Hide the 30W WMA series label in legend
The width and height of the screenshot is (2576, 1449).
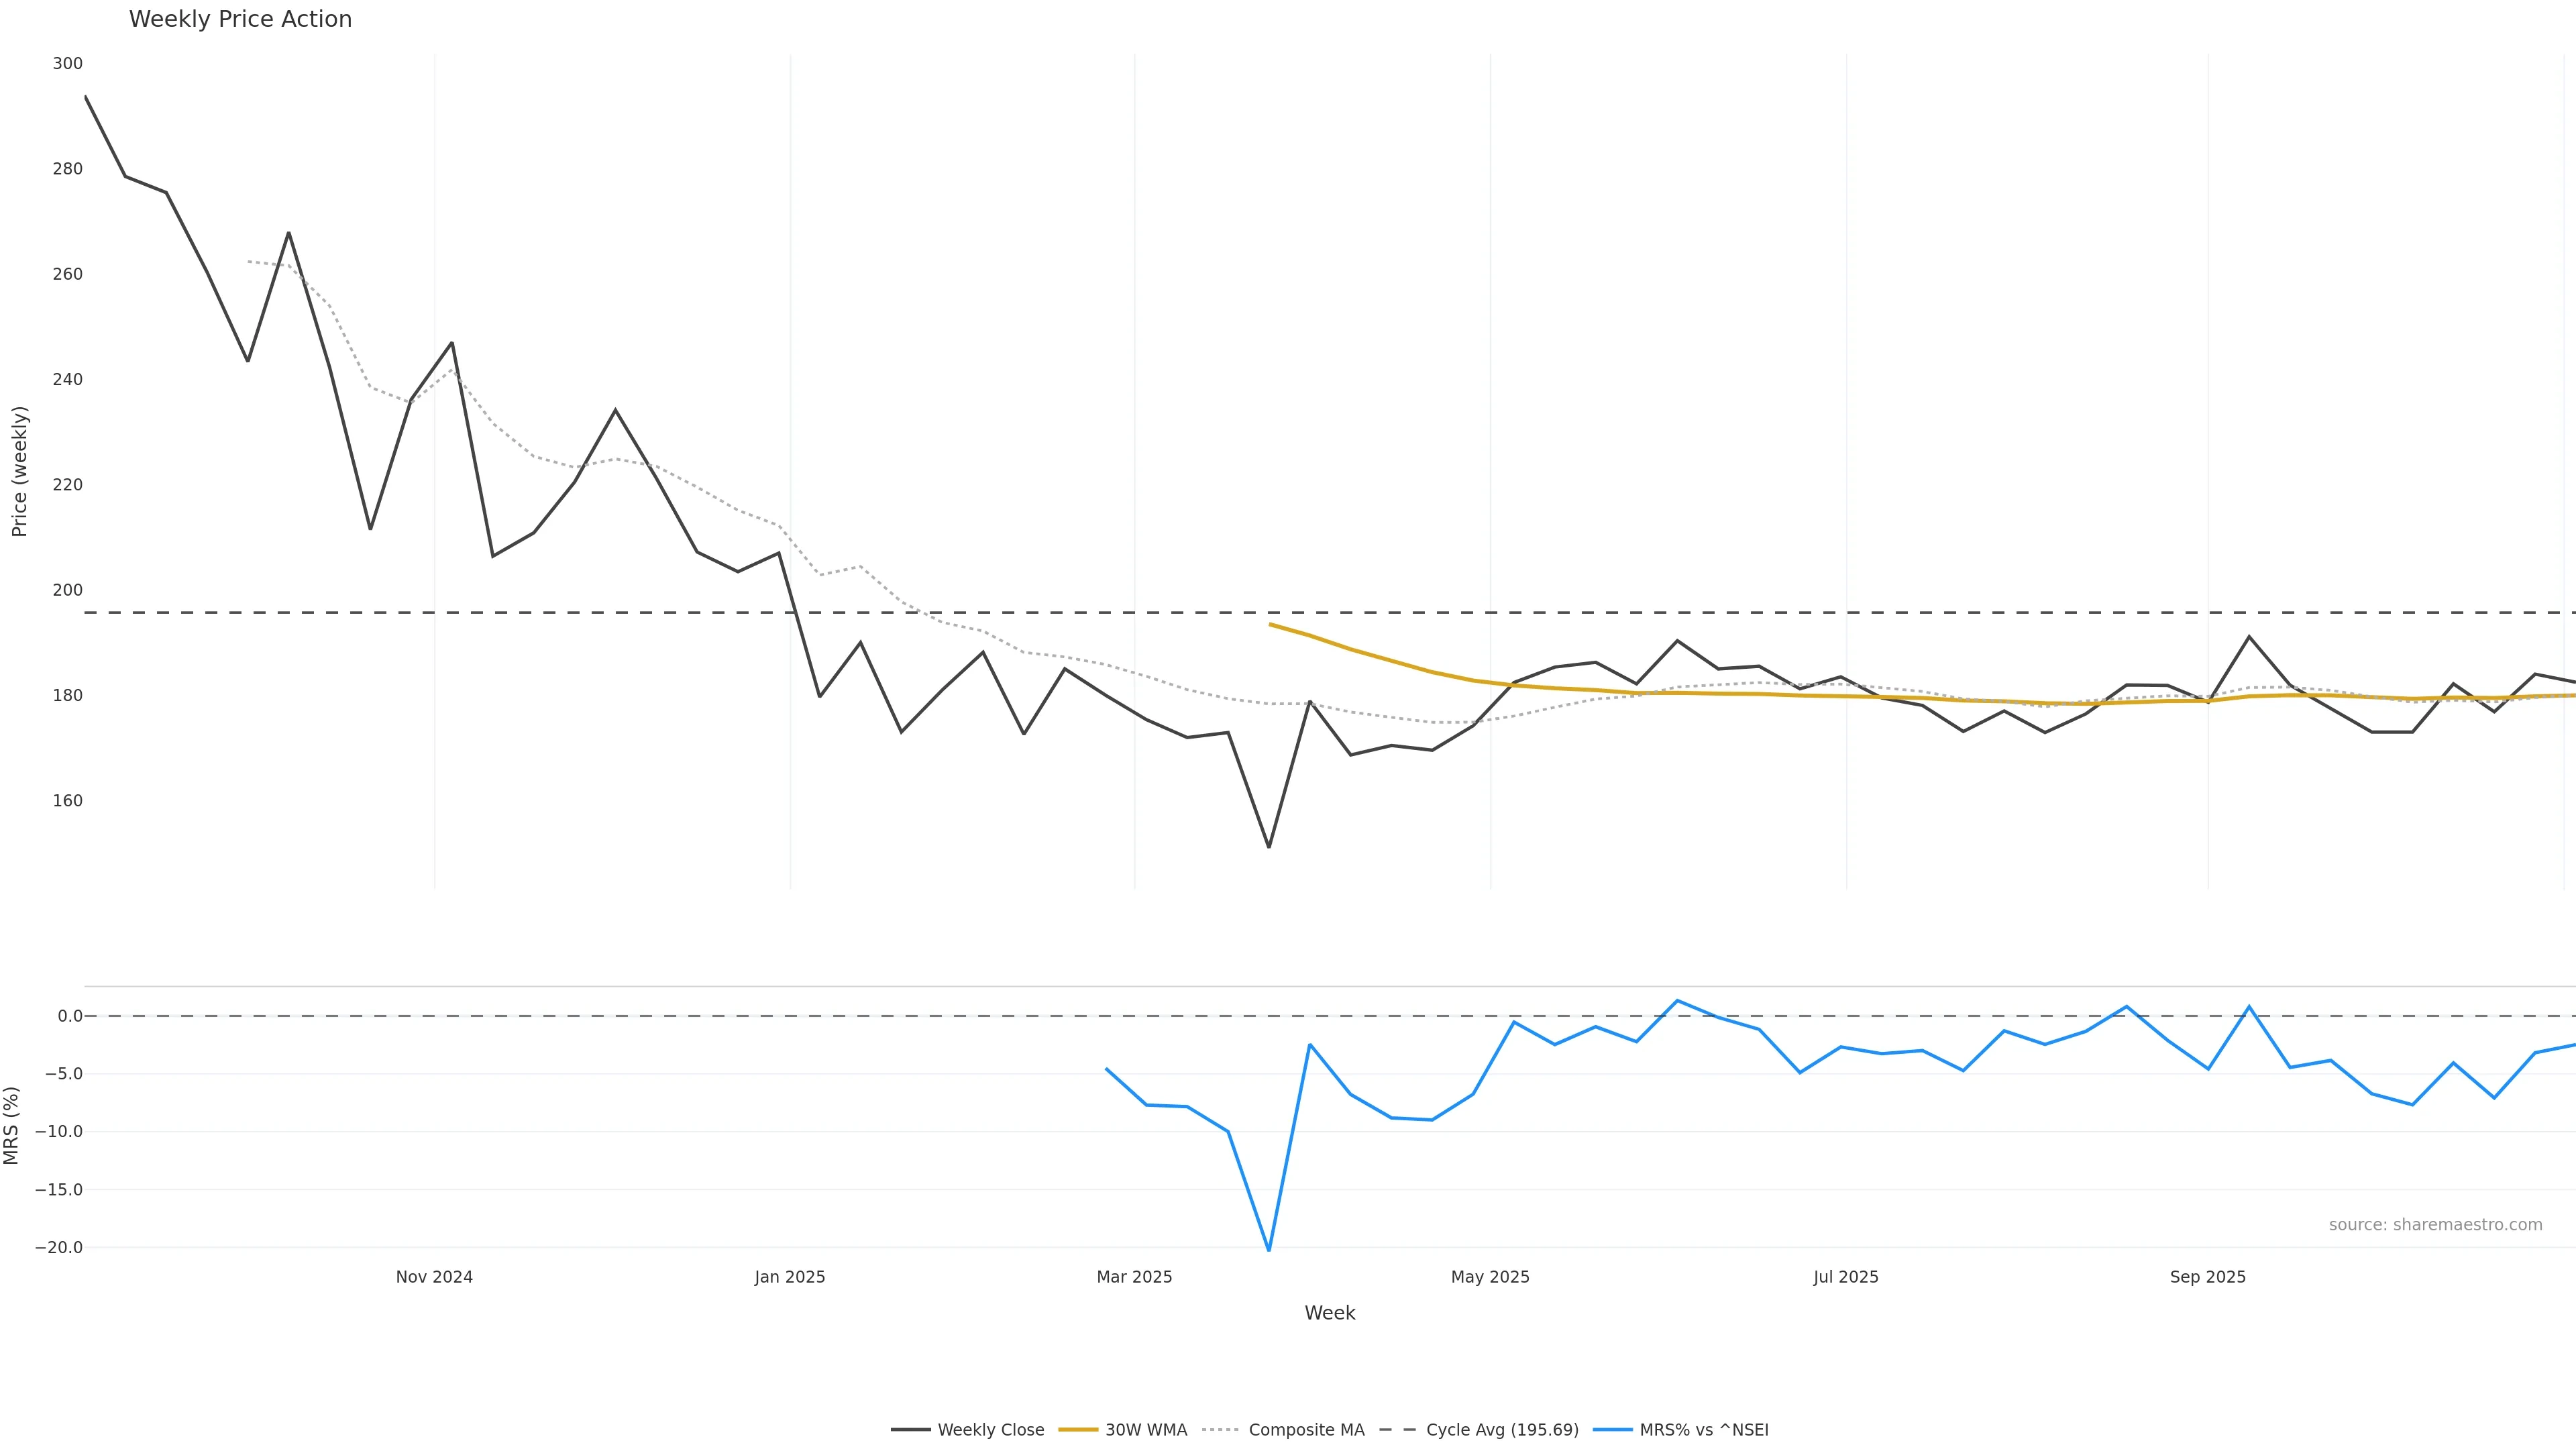pyautogui.click(x=1145, y=1430)
